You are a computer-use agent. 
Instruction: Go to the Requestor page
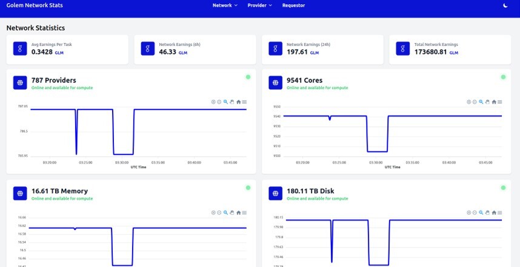point(293,5)
